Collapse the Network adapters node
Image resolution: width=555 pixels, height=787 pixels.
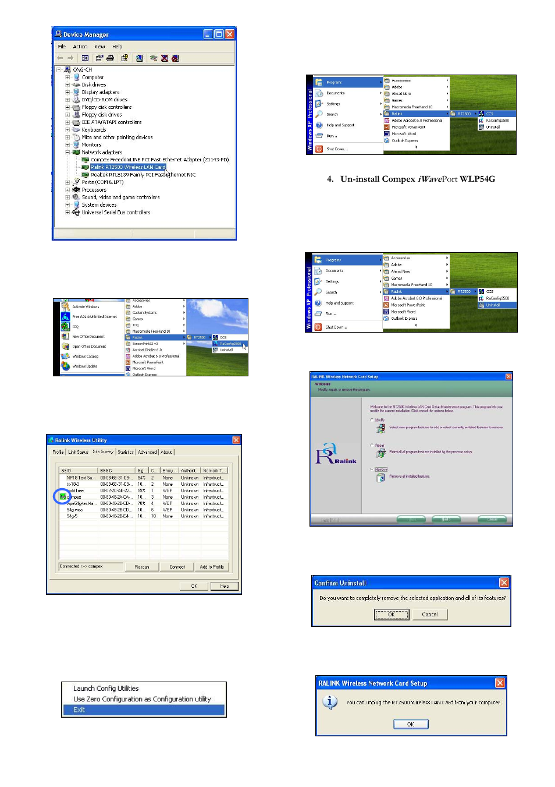point(67,152)
